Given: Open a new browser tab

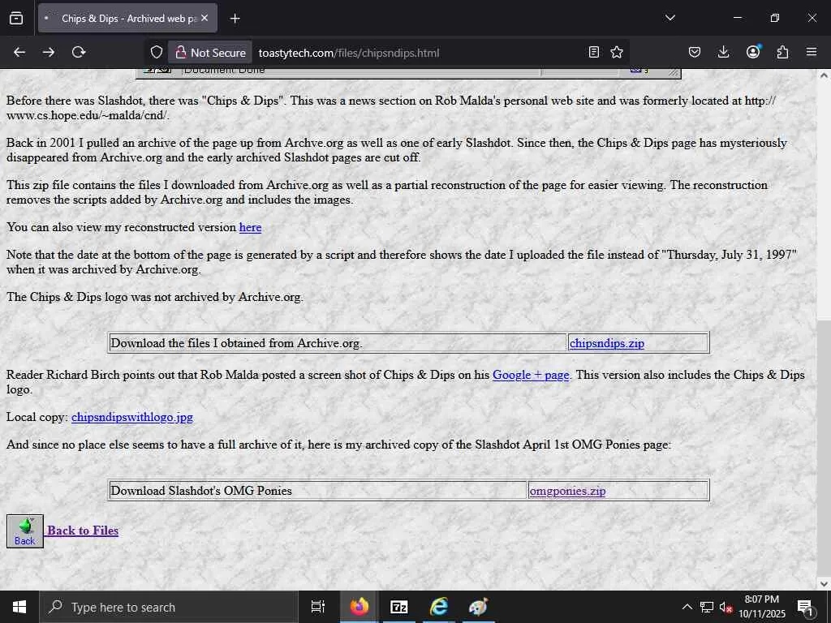Looking at the screenshot, I should [x=235, y=19].
